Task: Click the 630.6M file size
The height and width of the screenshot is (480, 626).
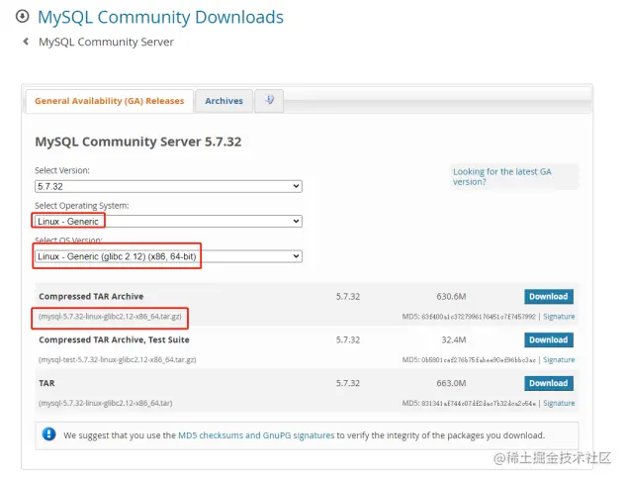Action: (x=451, y=297)
